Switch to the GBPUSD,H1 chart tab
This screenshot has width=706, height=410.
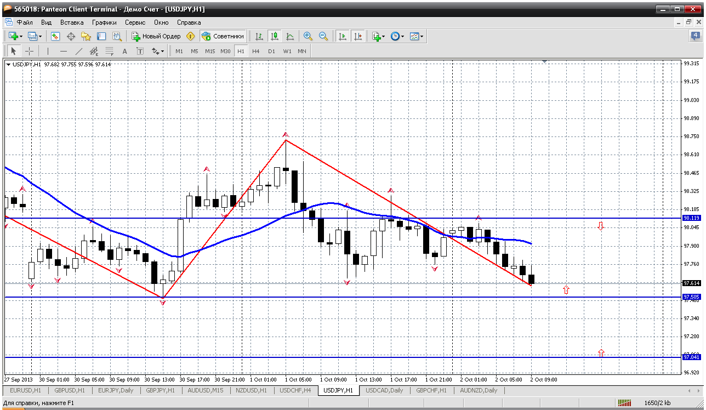pyautogui.click(x=69, y=390)
